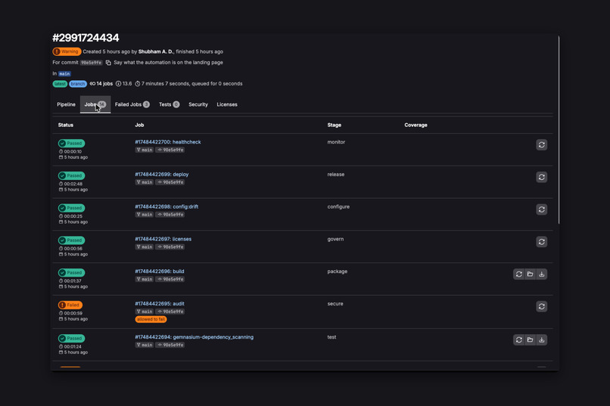Image resolution: width=610 pixels, height=406 pixels.
Task: Click the Status column header
Action: (66, 125)
